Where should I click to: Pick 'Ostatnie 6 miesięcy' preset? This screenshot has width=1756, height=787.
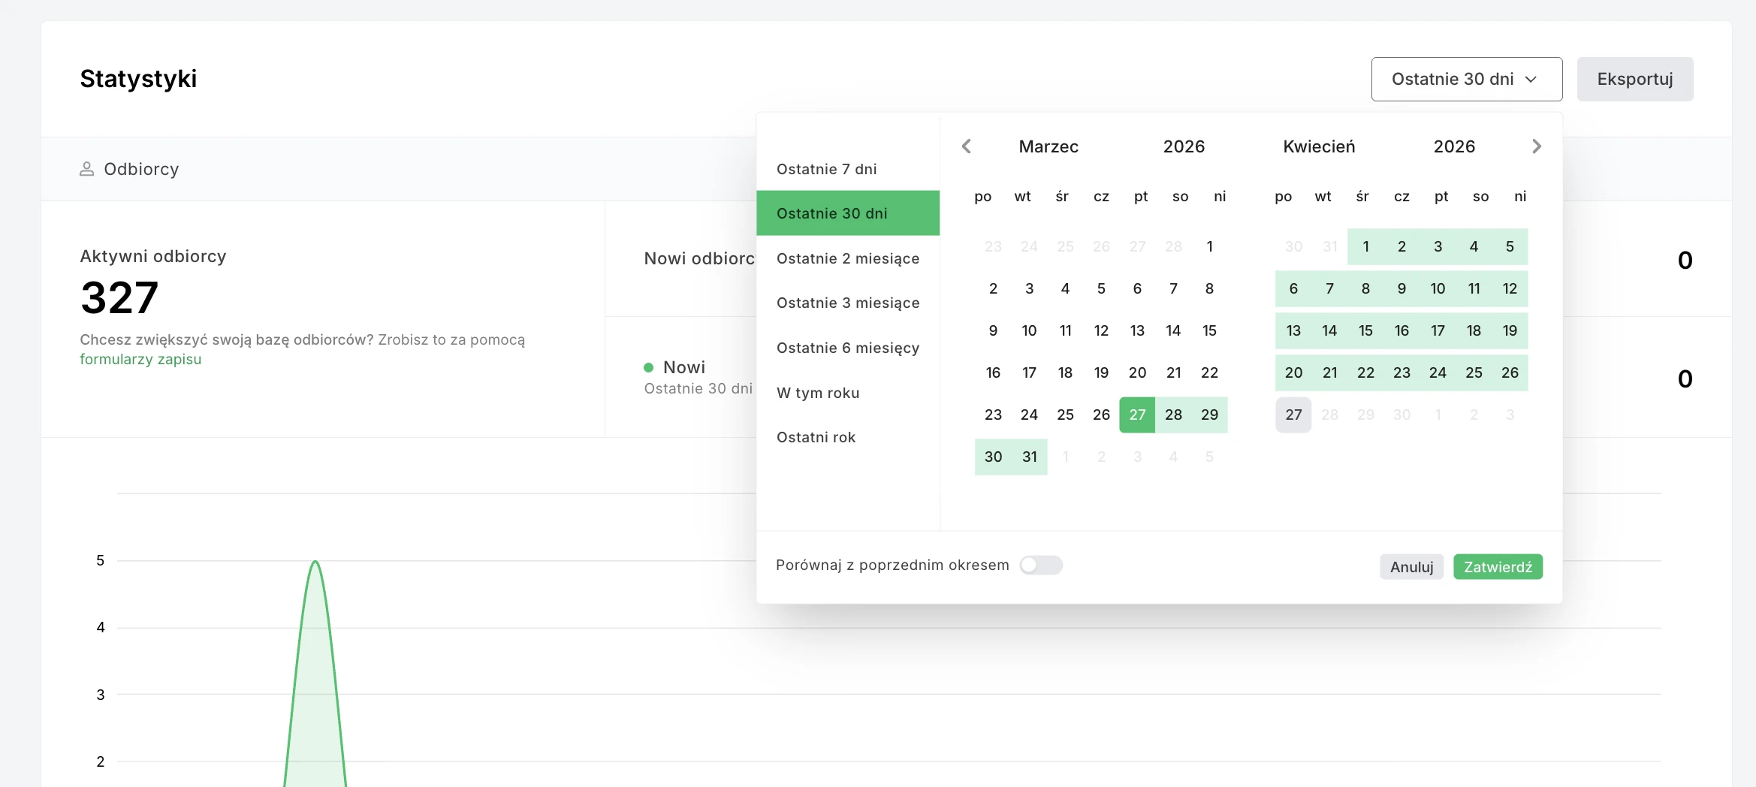coord(847,348)
